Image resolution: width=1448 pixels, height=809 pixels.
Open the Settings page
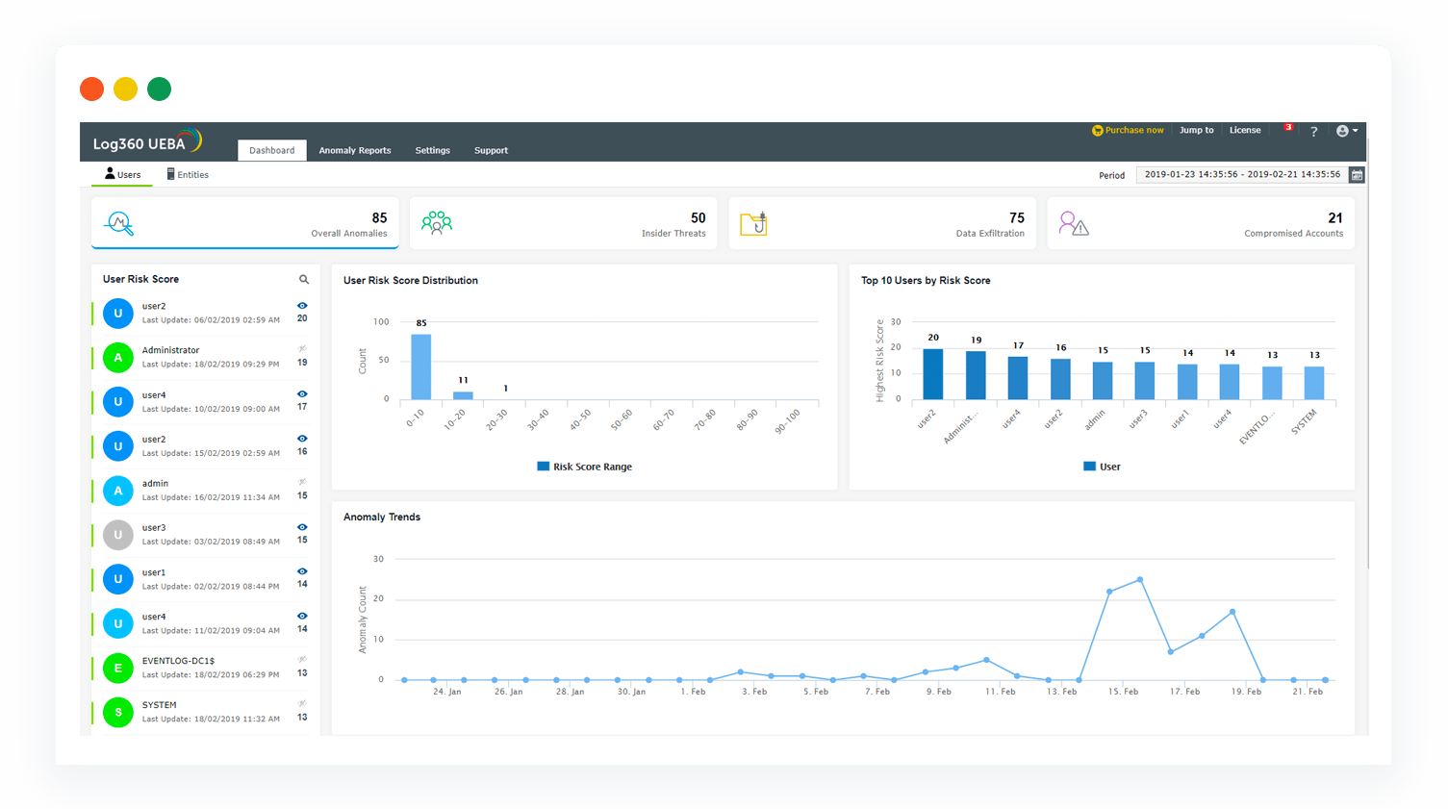tap(432, 150)
